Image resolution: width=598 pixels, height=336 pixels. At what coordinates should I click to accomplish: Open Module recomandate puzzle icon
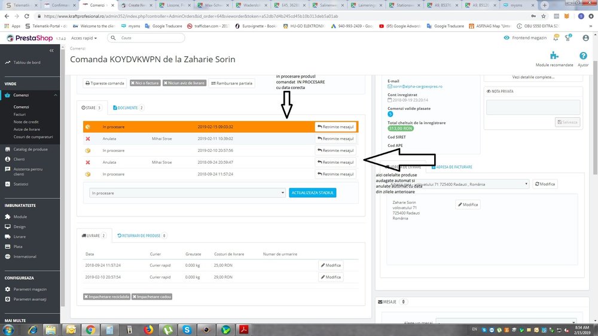554,56
